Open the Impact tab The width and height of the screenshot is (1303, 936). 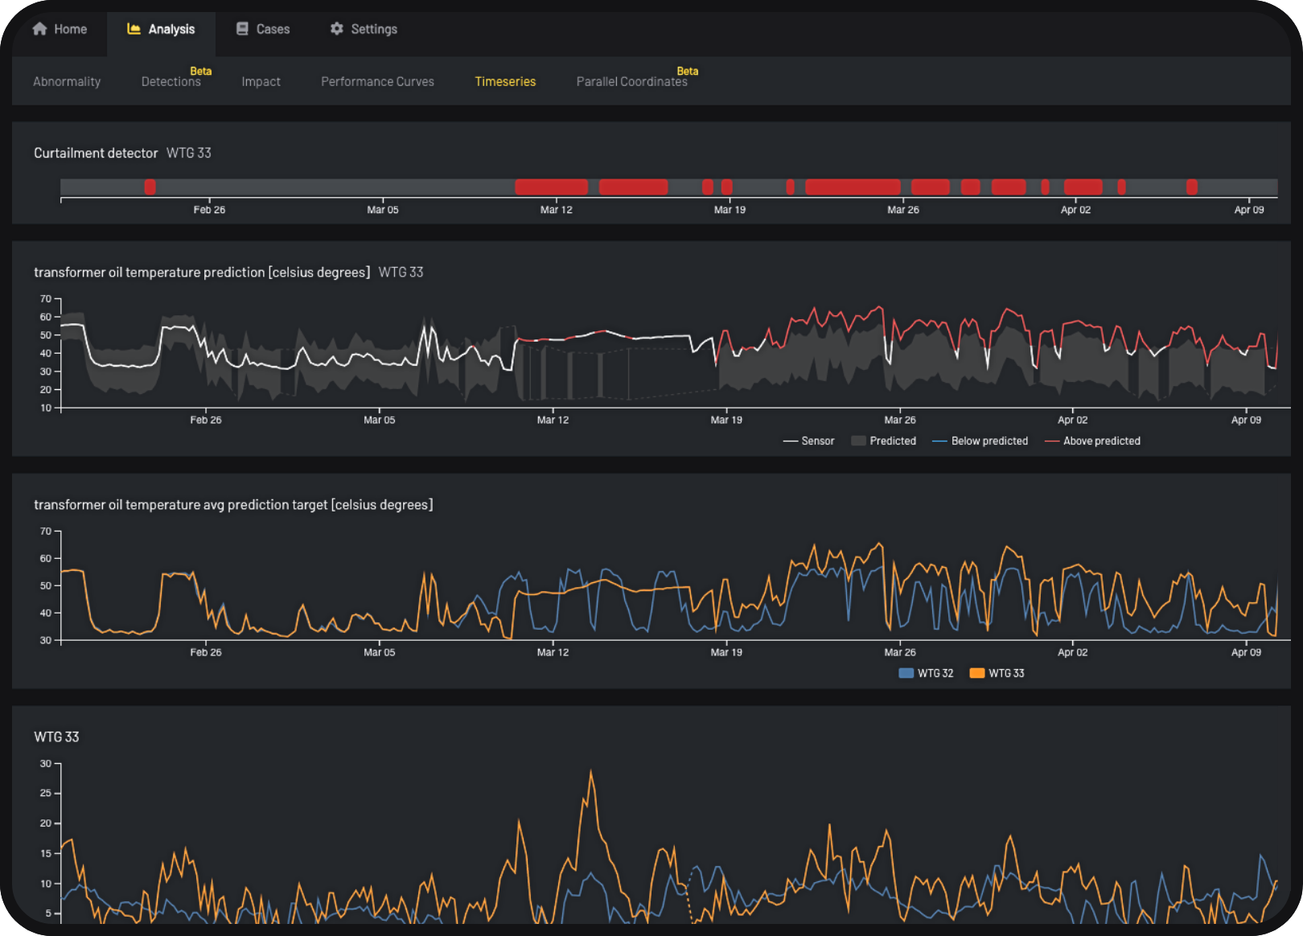[x=261, y=81]
